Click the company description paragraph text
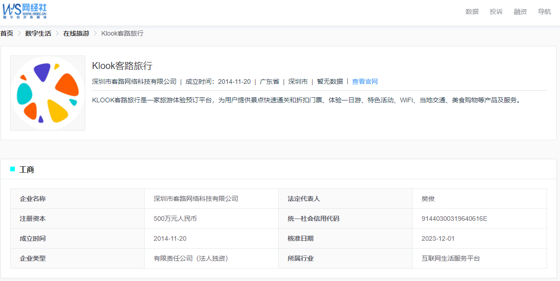Viewport: 560px width, 281px height. 306,100
